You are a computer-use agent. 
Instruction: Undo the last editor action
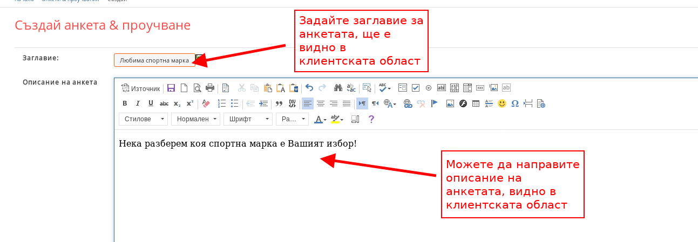pos(309,88)
